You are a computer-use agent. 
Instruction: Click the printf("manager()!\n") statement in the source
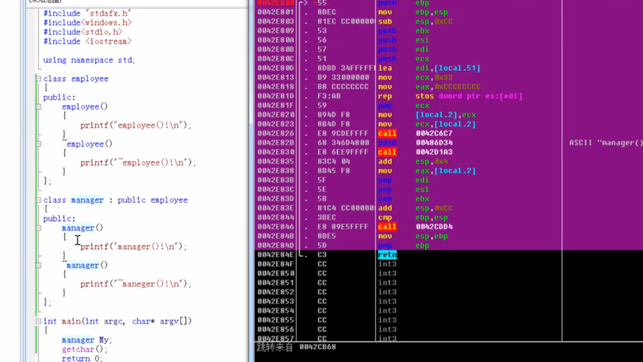pos(134,247)
